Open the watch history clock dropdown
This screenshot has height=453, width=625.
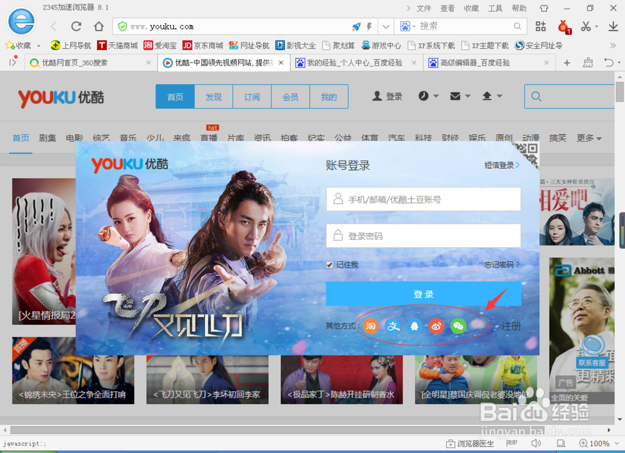(429, 96)
